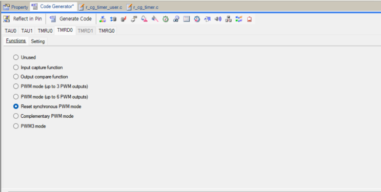Open the Watchdog Timer module with binoculars icon
The height and width of the screenshot is (192, 381).
pyautogui.click(x=176, y=19)
